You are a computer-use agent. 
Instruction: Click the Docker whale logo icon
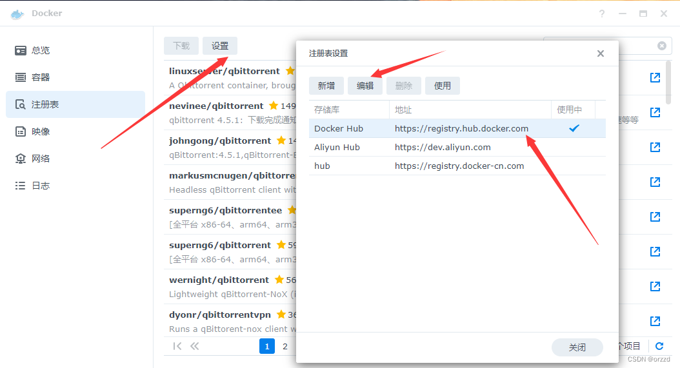pos(17,14)
